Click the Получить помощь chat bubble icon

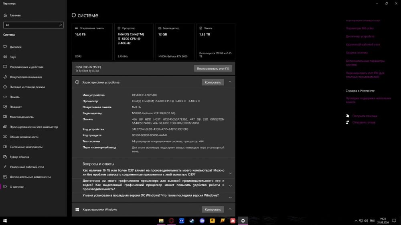click(x=347, y=115)
